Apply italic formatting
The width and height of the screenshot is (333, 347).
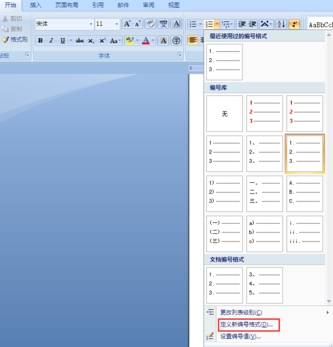coord(52,40)
